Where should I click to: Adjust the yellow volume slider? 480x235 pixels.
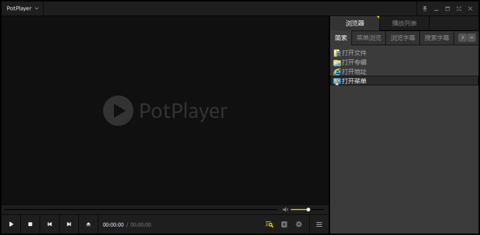click(307, 209)
